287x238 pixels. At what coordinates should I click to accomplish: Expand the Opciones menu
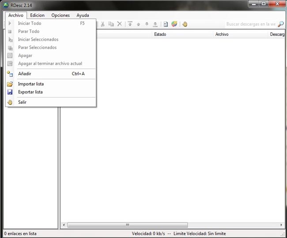pos(60,15)
